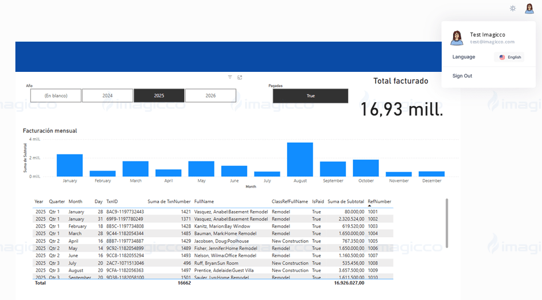The width and height of the screenshot is (542, 300).
Task: Select the 2024 year slicer option
Action: click(x=108, y=96)
